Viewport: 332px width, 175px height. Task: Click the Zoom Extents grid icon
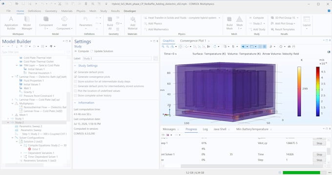click(x=180, y=46)
